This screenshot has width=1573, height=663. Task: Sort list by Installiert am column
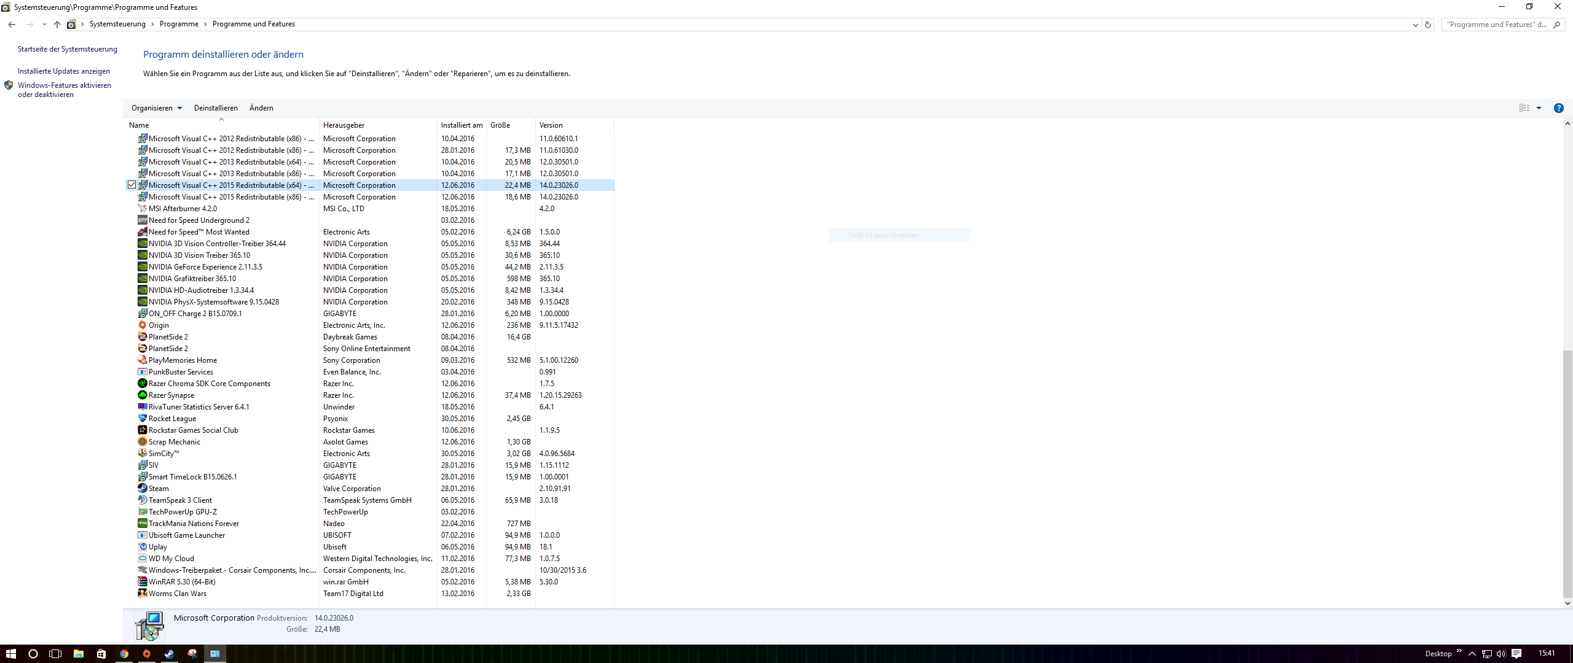coord(461,125)
